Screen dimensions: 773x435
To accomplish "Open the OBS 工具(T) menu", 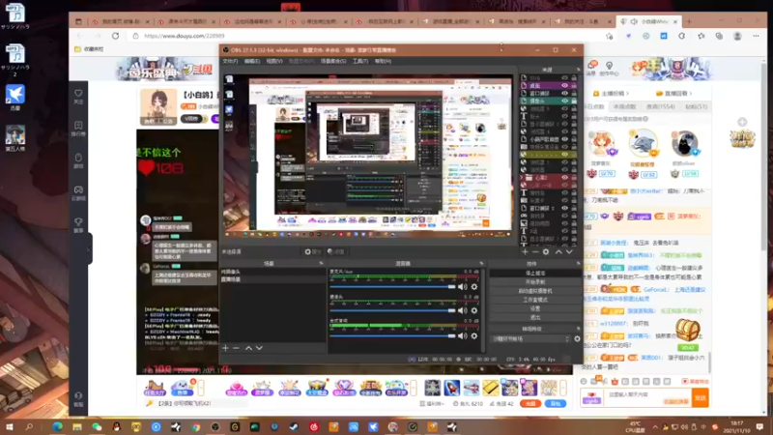I will coord(360,61).
